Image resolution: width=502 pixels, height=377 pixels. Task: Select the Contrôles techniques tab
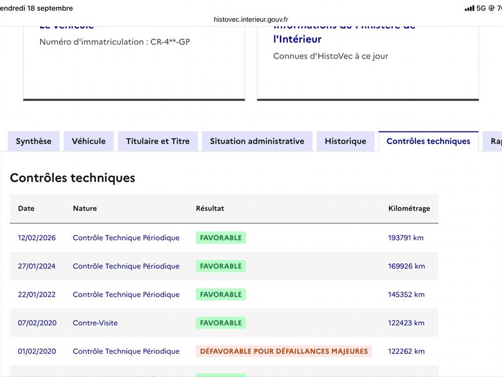point(429,141)
